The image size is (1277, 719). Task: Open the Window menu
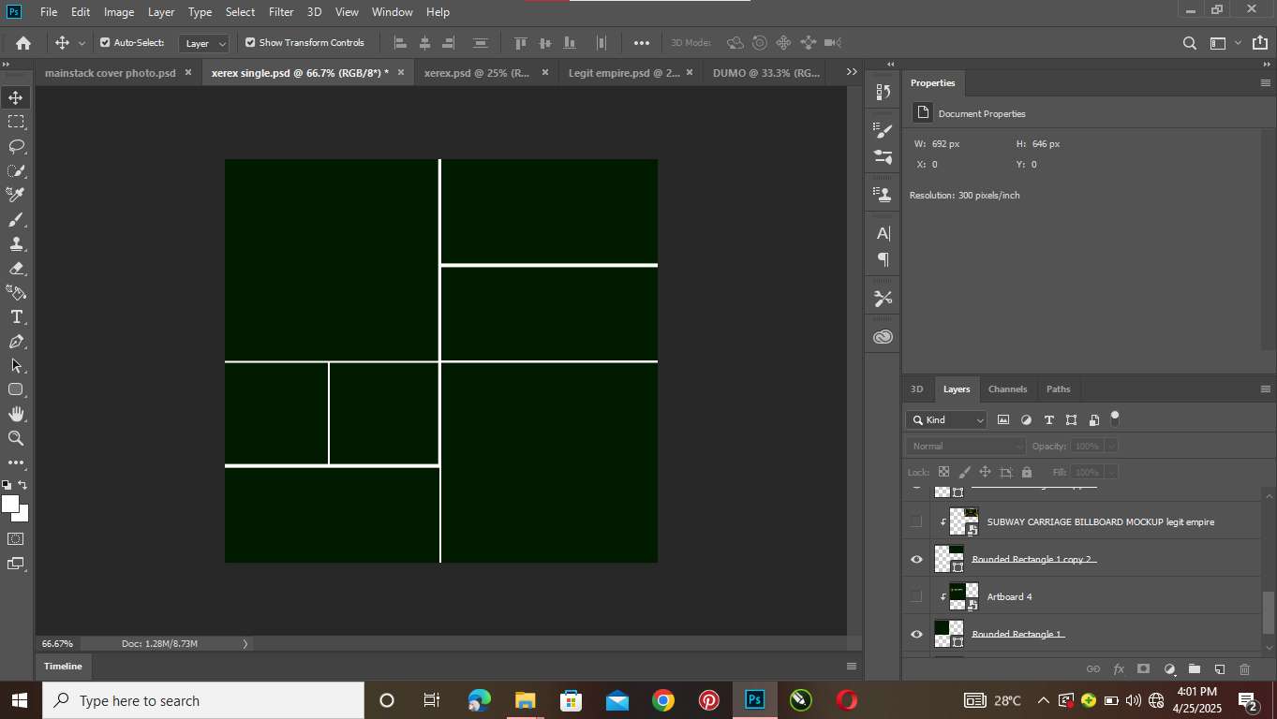tap(392, 12)
